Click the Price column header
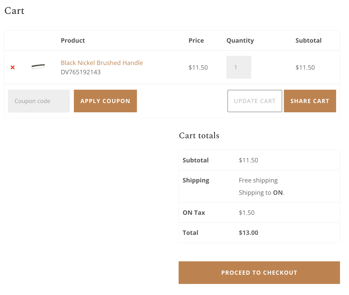The image size is (349, 295). [196, 41]
